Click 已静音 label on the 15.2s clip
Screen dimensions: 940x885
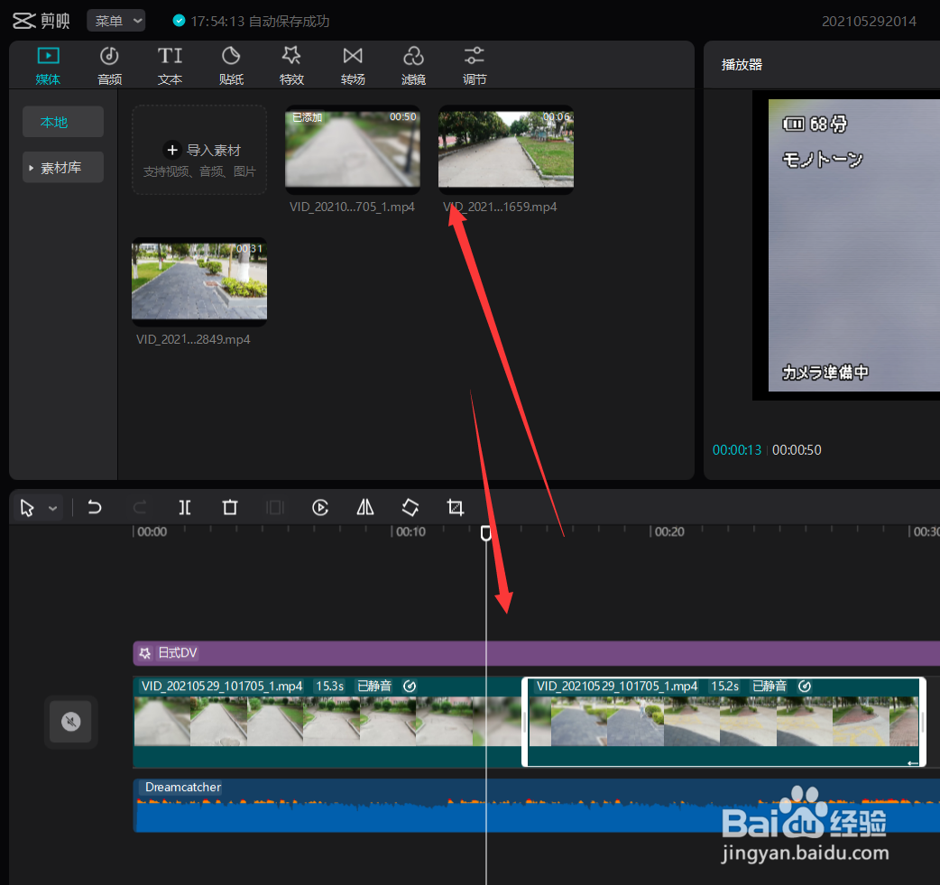coord(770,686)
